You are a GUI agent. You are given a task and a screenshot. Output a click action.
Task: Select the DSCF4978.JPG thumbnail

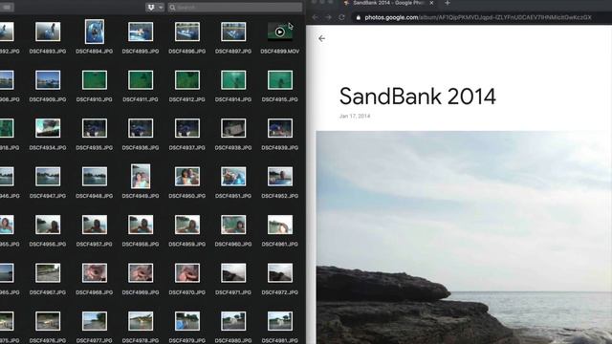[x=141, y=321]
